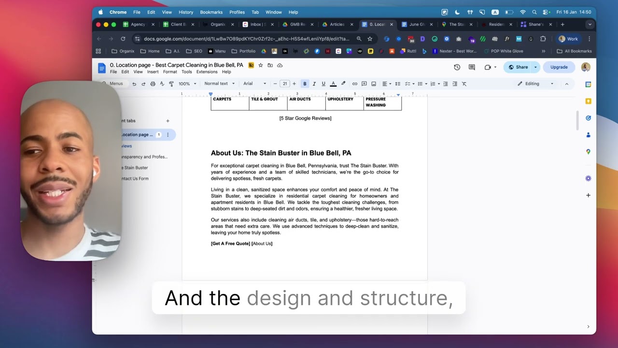Run spelling and grammar check icon
This screenshot has width=618, height=348.
click(162, 84)
